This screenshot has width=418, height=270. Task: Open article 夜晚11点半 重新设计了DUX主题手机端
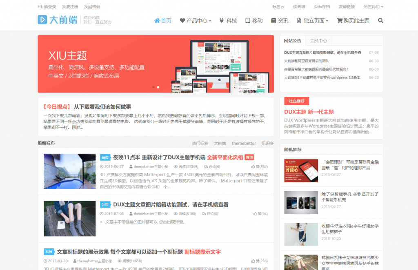click(178, 157)
